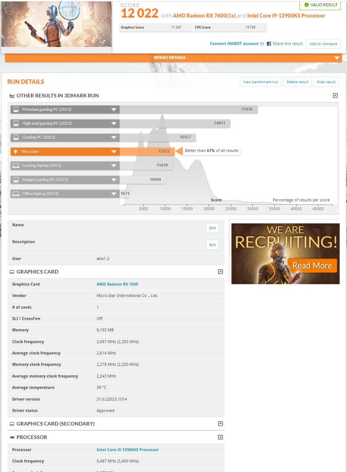Click Add to compare button
Image resolution: width=347 pixels, height=472 pixels.
pos(323,44)
